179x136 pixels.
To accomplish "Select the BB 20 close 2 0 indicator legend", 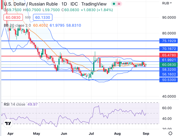I will click(17, 25).
